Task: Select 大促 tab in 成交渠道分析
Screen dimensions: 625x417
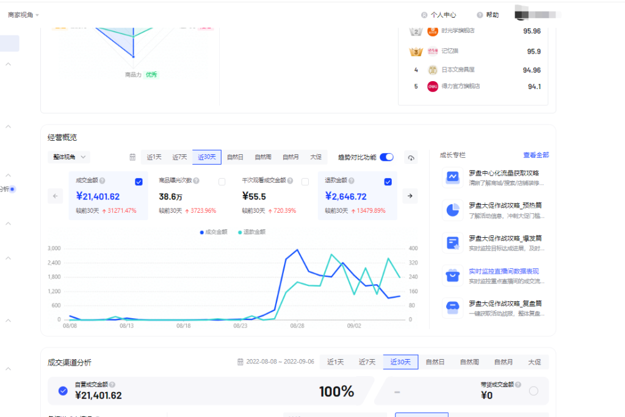Action: pos(535,362)
